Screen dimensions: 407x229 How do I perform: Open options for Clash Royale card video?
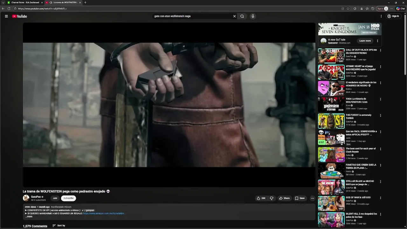click(x=380, y=149)
